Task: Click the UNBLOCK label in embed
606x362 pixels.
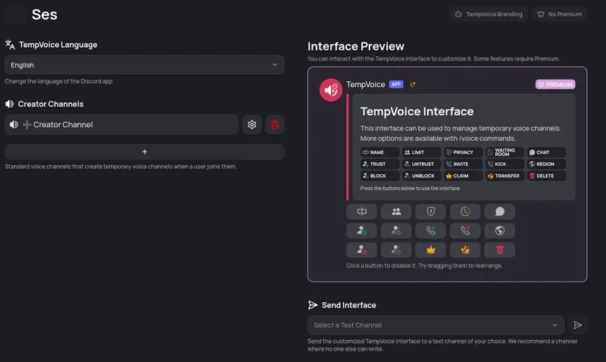Action: [x=423, y=176]
